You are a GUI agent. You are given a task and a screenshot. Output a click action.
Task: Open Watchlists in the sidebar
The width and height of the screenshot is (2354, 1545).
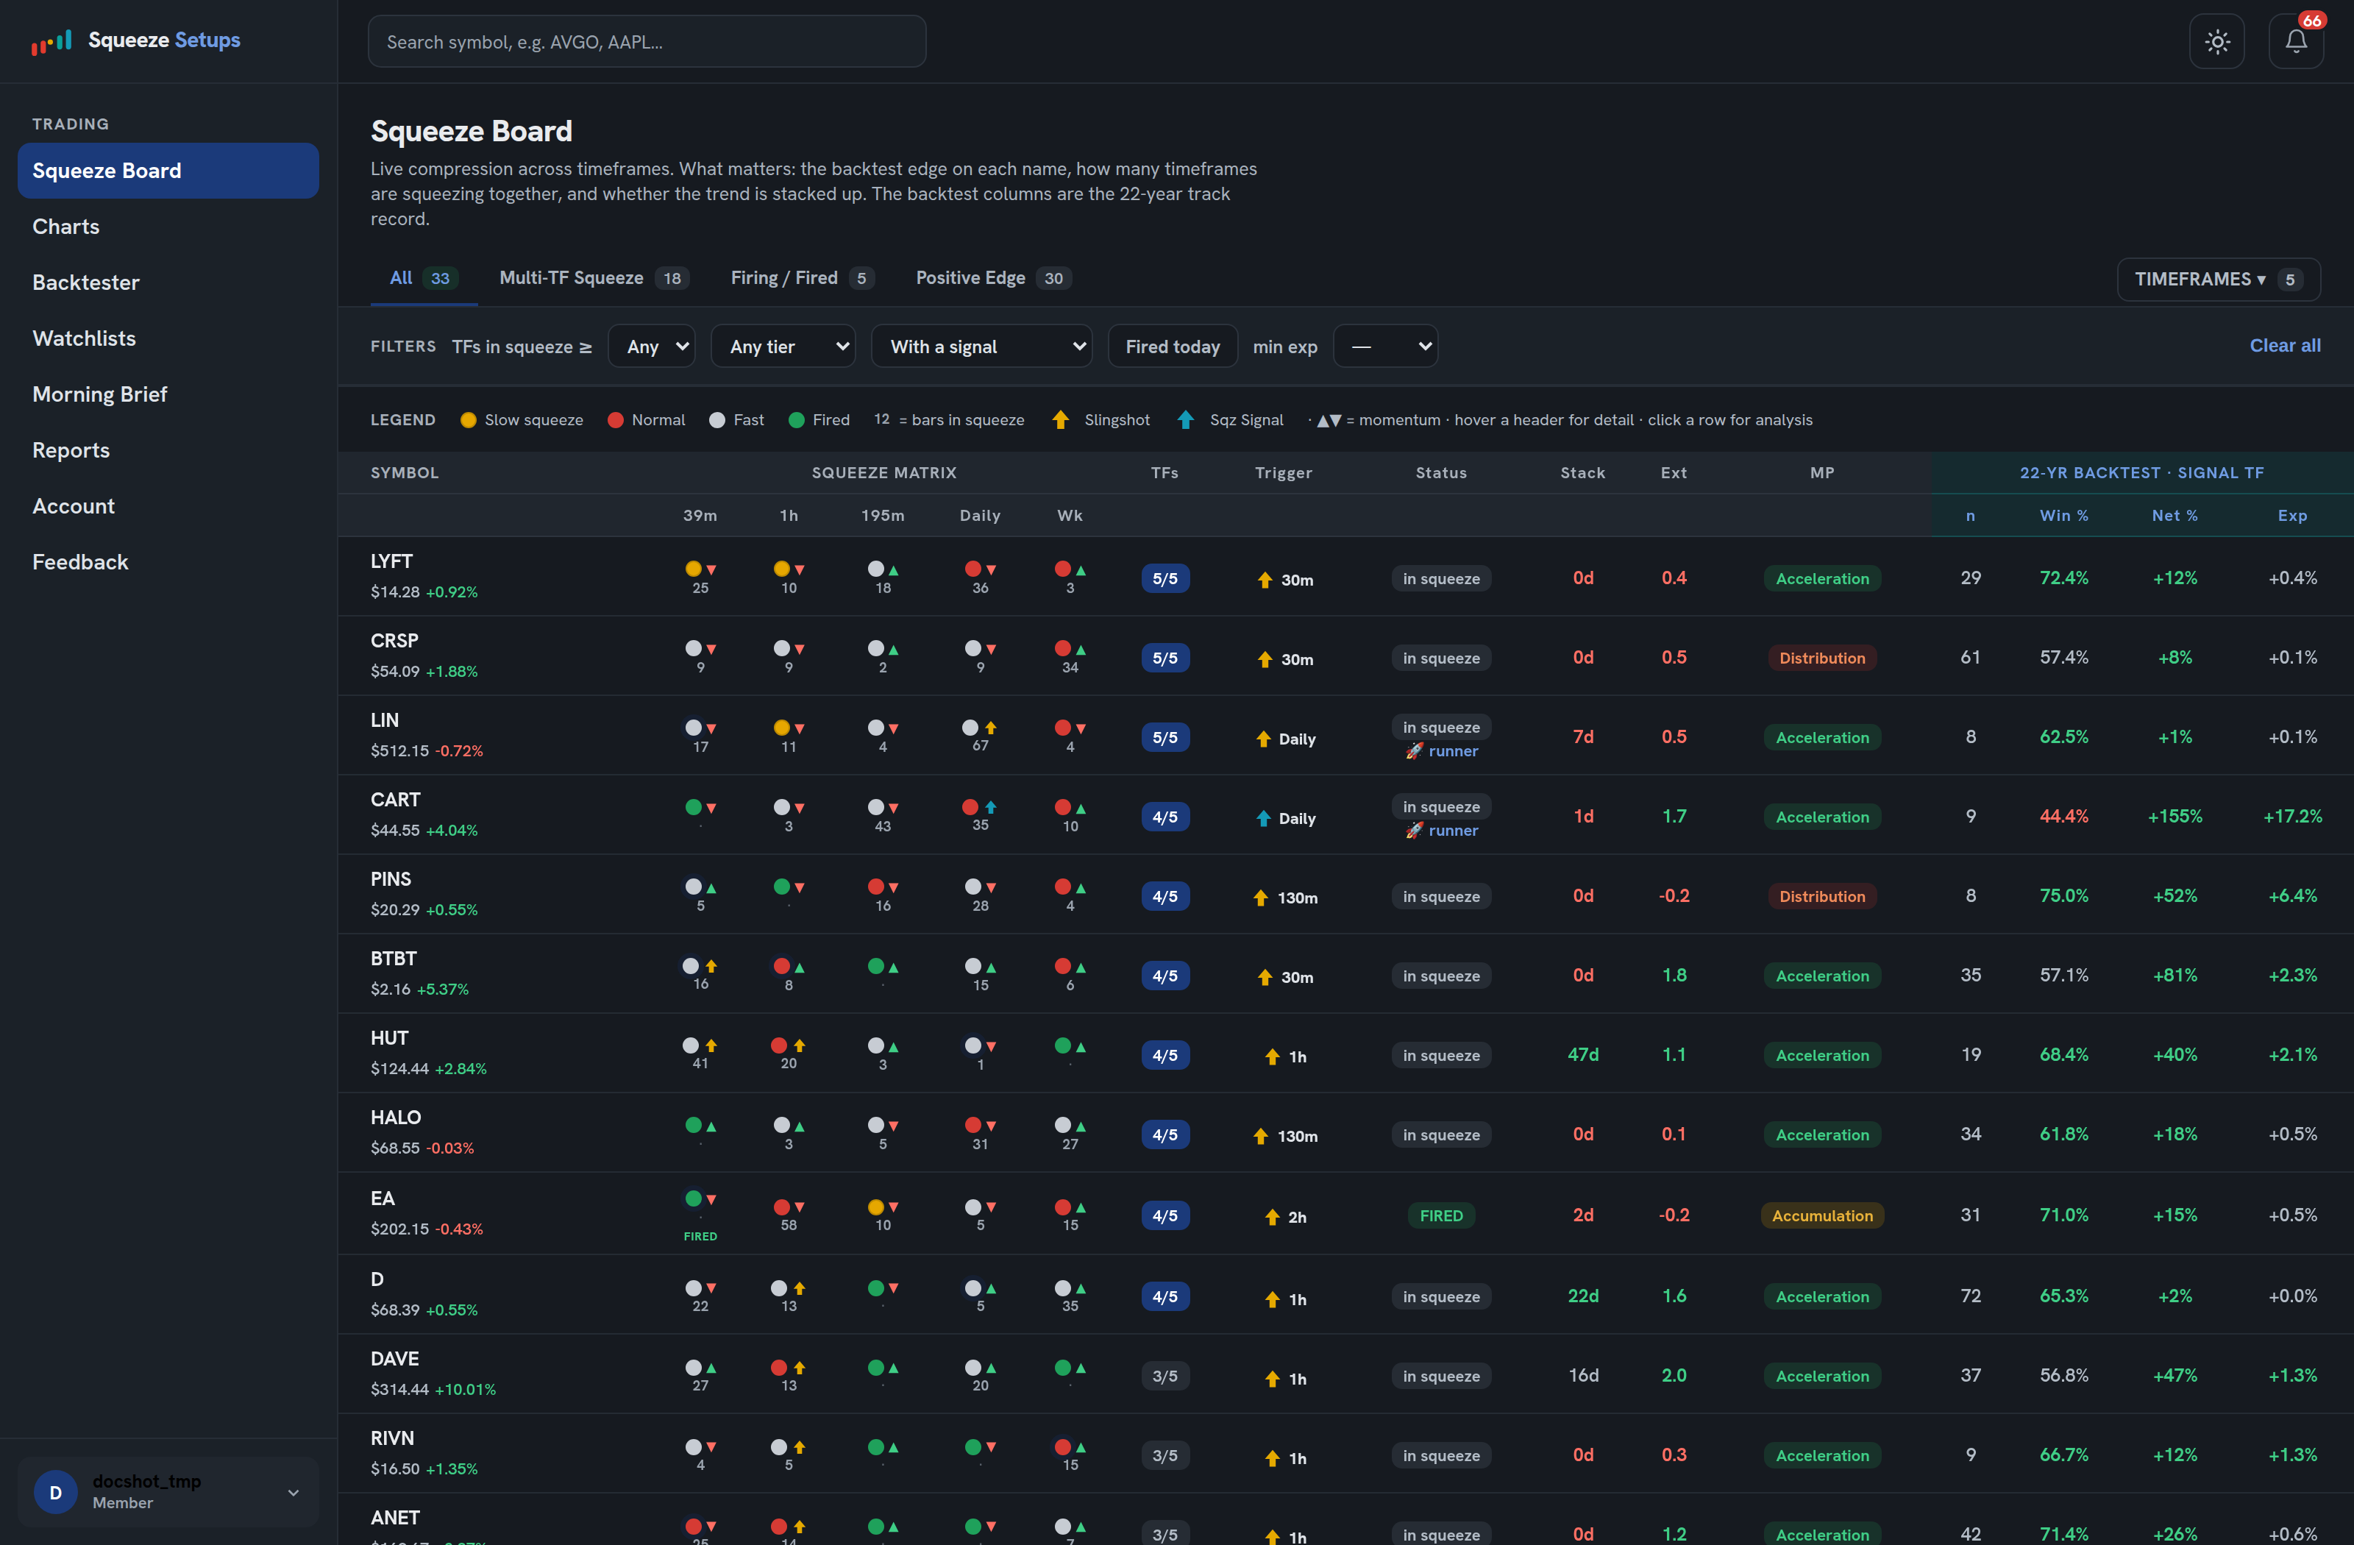[168, 338]
